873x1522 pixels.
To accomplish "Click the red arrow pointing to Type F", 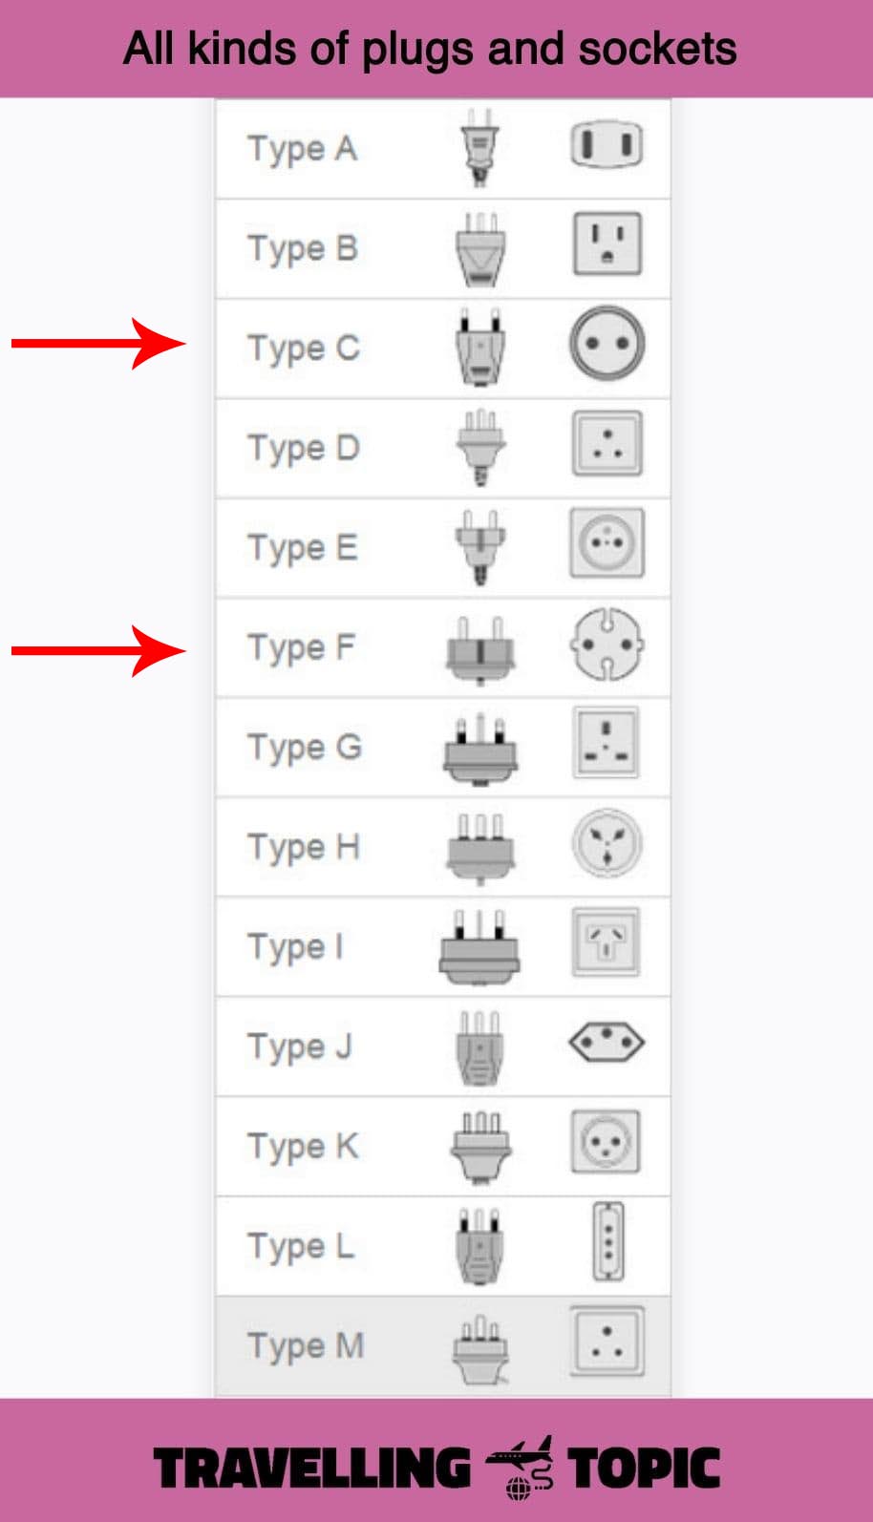I will tap(98, 651).
